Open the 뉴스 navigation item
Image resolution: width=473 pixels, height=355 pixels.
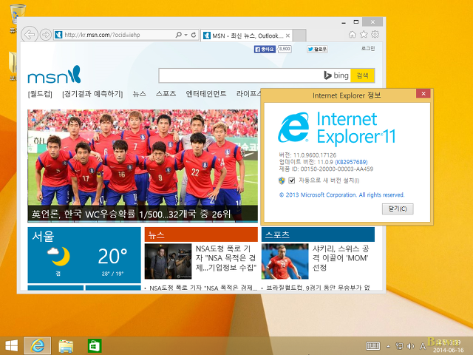click(x=139, y=94)
